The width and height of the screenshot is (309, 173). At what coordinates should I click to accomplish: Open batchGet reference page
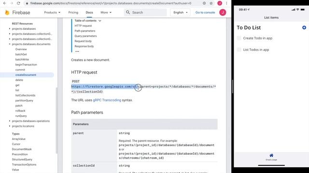(x=21, y=54)
